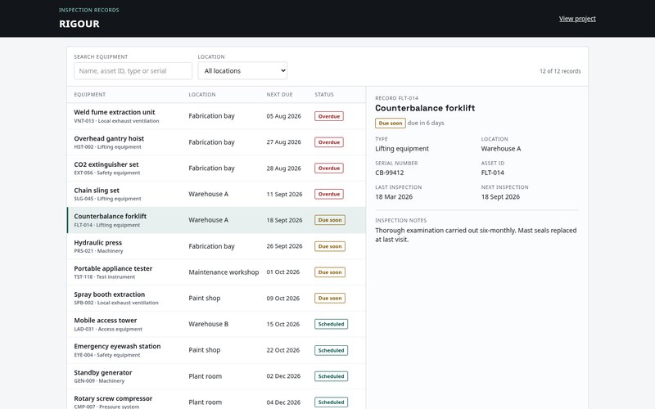The image size is (655, 409).
Task: Click Plant room location for Standby generator
Action: point(206,376)
